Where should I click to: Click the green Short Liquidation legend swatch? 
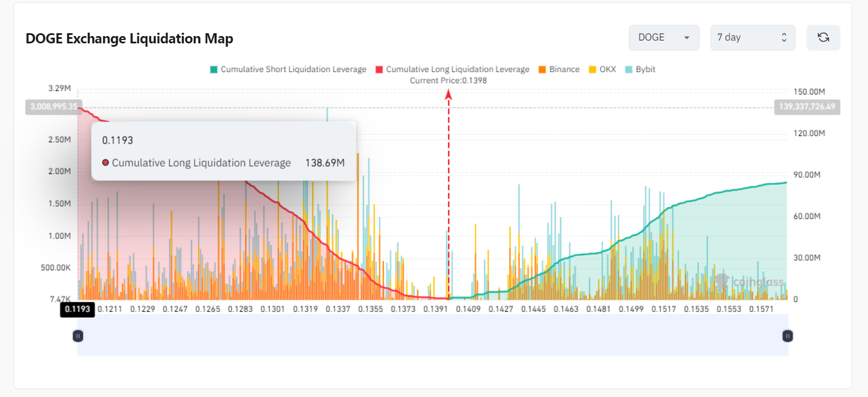(x=214, y=69)
